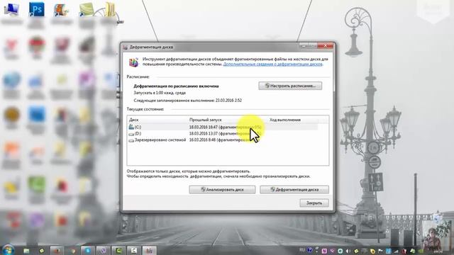Click the OneNote tray icon

coord(324,251)
